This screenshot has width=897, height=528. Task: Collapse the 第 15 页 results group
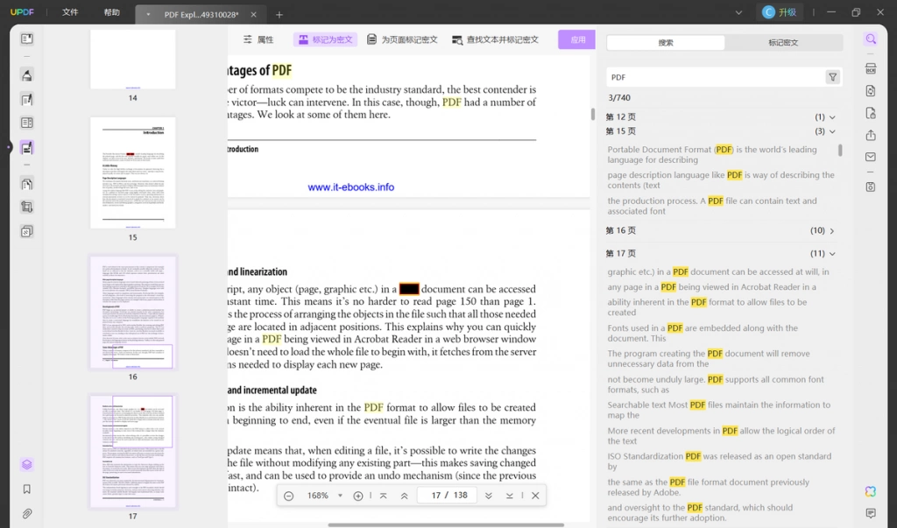pos(832,131)
